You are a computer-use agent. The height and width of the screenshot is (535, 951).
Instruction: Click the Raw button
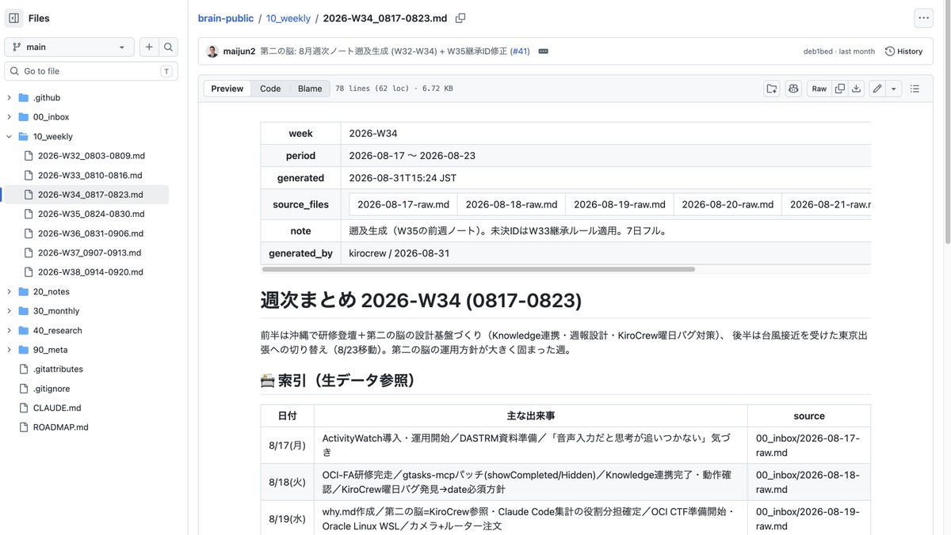coord(819,89)
